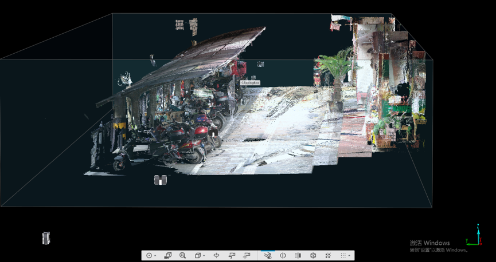Open dropdown arrow beside dotted grid icon
This screenshot has width=496, height=262.
[x=350, y=256]
